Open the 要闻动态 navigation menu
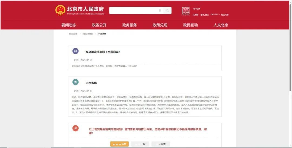The height and width of the screenshot is (148, 292). click(69, 25)
